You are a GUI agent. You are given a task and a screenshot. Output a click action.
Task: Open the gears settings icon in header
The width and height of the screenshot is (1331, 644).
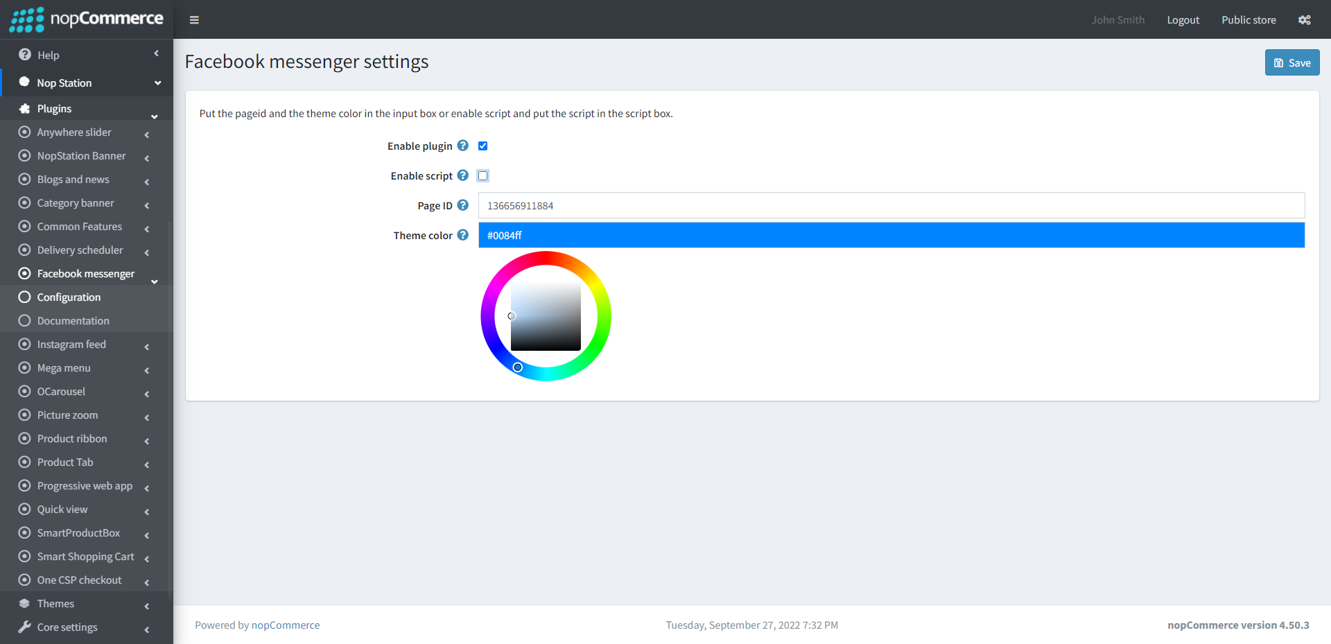tap(1305, 20)
